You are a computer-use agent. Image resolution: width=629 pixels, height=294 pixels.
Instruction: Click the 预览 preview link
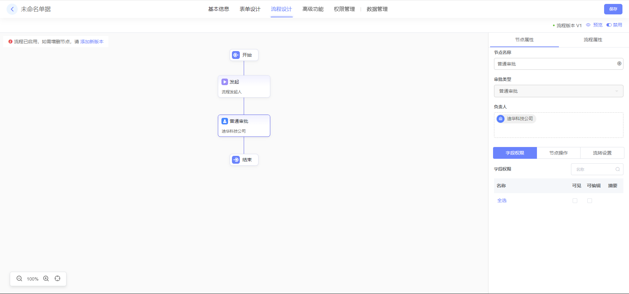point(598,25)
